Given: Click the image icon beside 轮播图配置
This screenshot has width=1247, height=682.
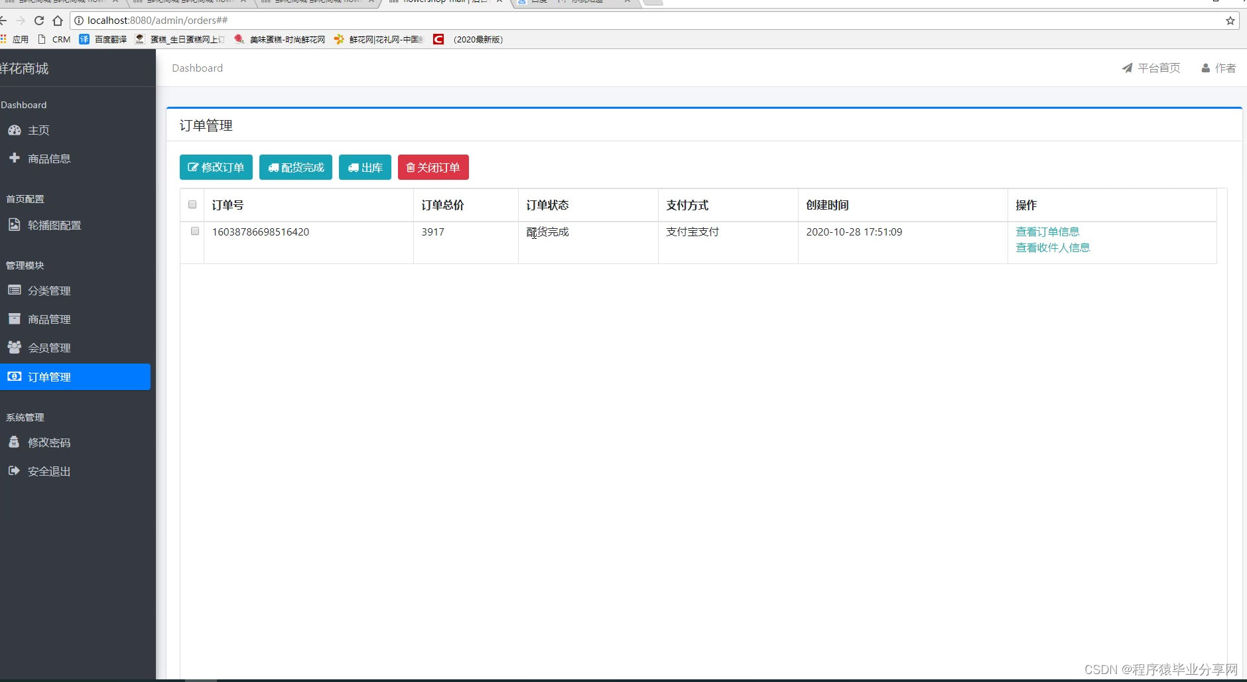Looking at the screenshot, I should tap(14, 224).
